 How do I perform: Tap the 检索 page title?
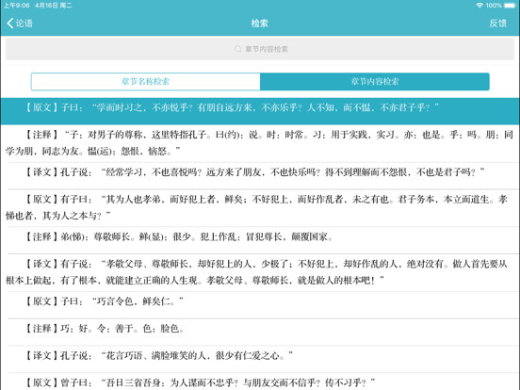pyautogui.click(x=259, y=24)
